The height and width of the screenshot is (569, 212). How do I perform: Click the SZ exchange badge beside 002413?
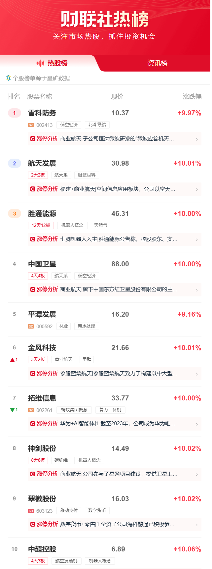point(31,125)
